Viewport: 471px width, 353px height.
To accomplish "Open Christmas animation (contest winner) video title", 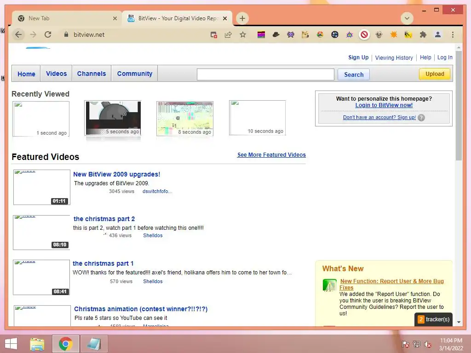I will 141,309.
